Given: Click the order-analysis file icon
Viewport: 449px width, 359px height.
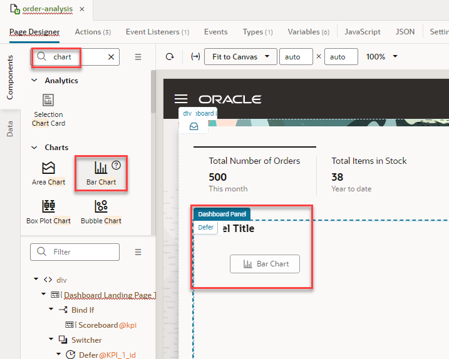Looking at the screenshot, I should tap(15, 9).
